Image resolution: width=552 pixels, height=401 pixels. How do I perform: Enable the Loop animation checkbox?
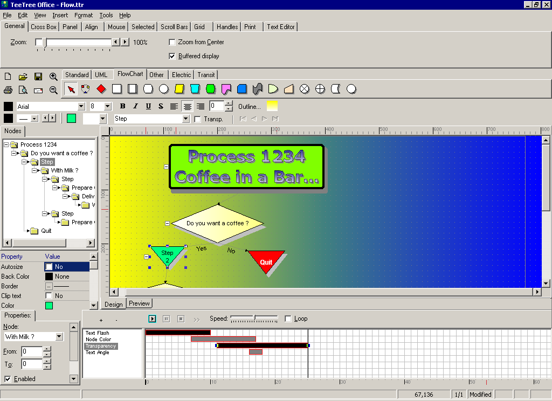click(x=288, y=319)
